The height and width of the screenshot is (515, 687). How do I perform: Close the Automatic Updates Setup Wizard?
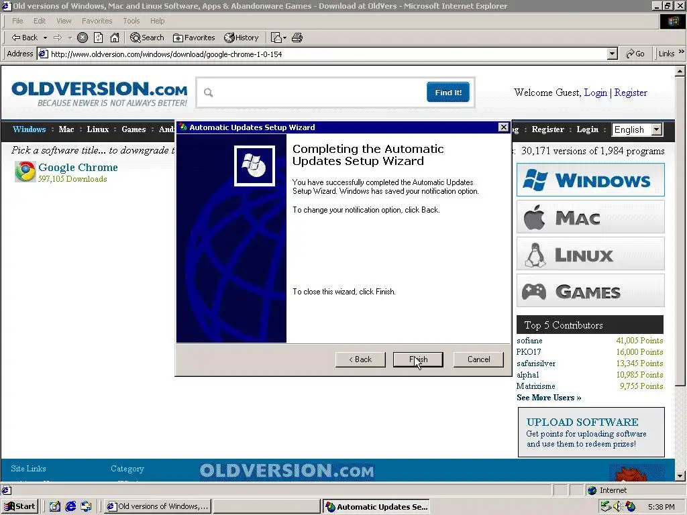(503, 127)
